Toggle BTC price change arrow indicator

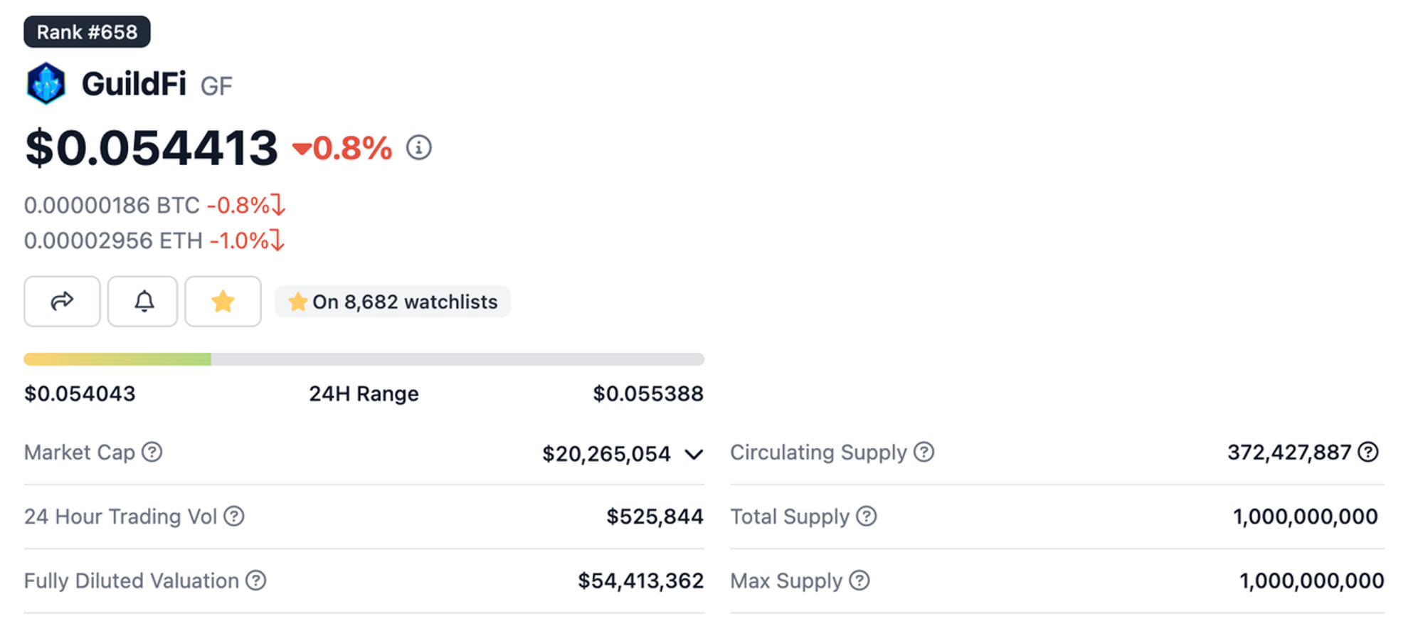(x=278, y=206)
